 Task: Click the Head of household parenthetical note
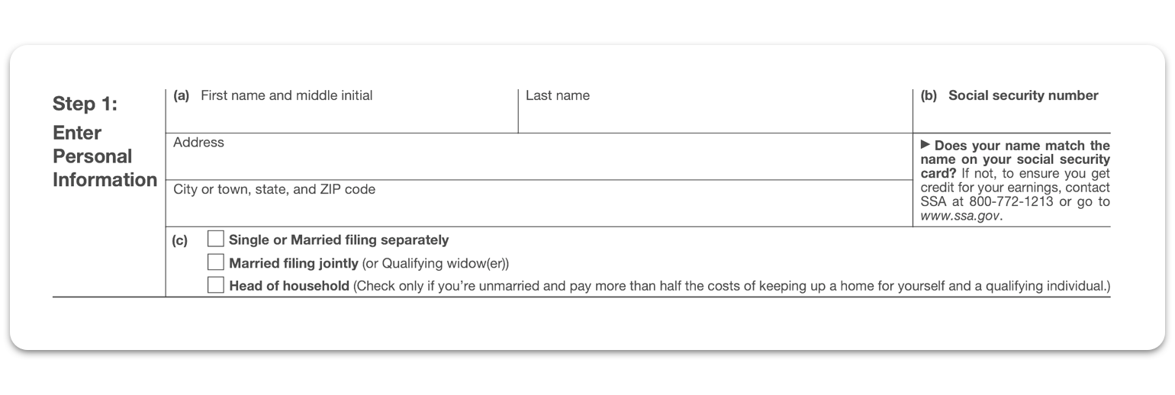[x=731, y=287]
